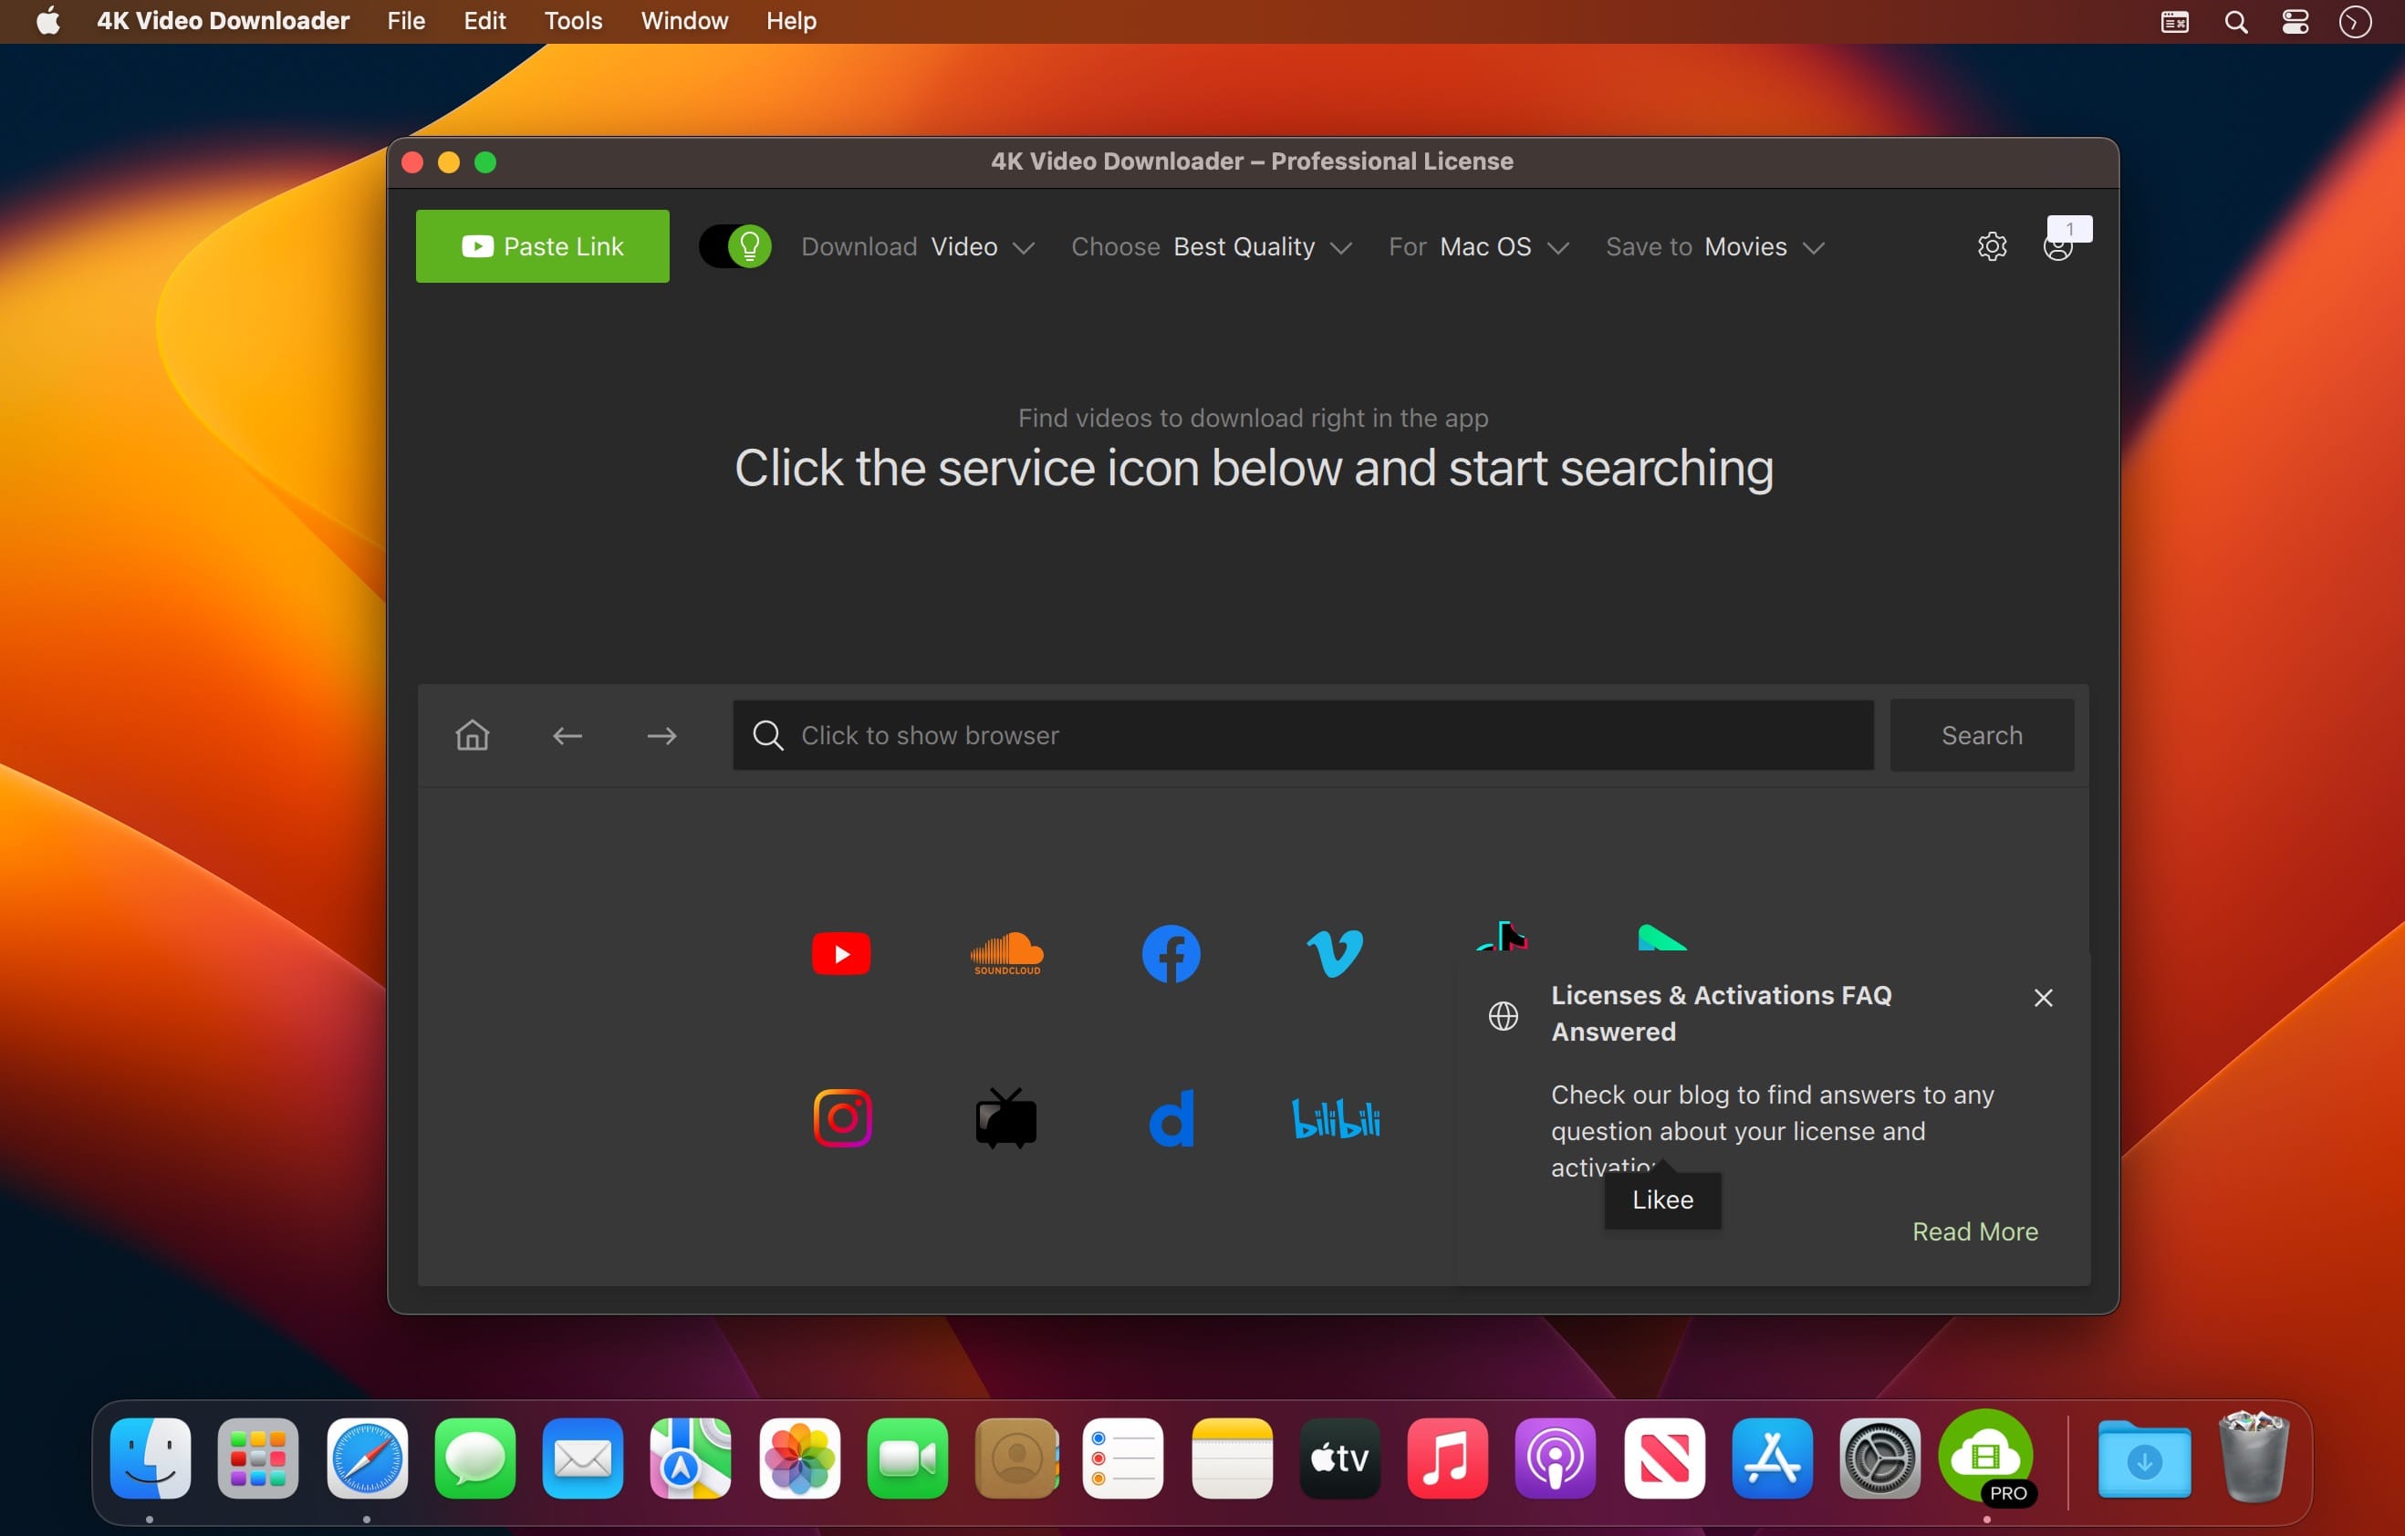Open the settings gear icon
This screenshot has height=1536, width=2405.
pyautogui.click(x=1992, y=245)
